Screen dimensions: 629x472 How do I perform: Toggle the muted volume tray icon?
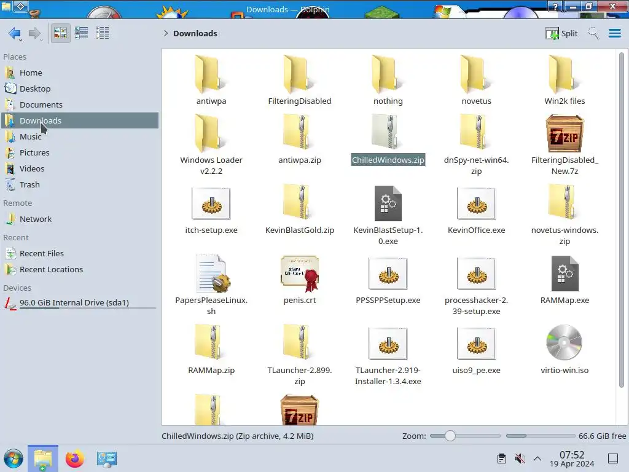pyautogui.click(x=520, y=458)
